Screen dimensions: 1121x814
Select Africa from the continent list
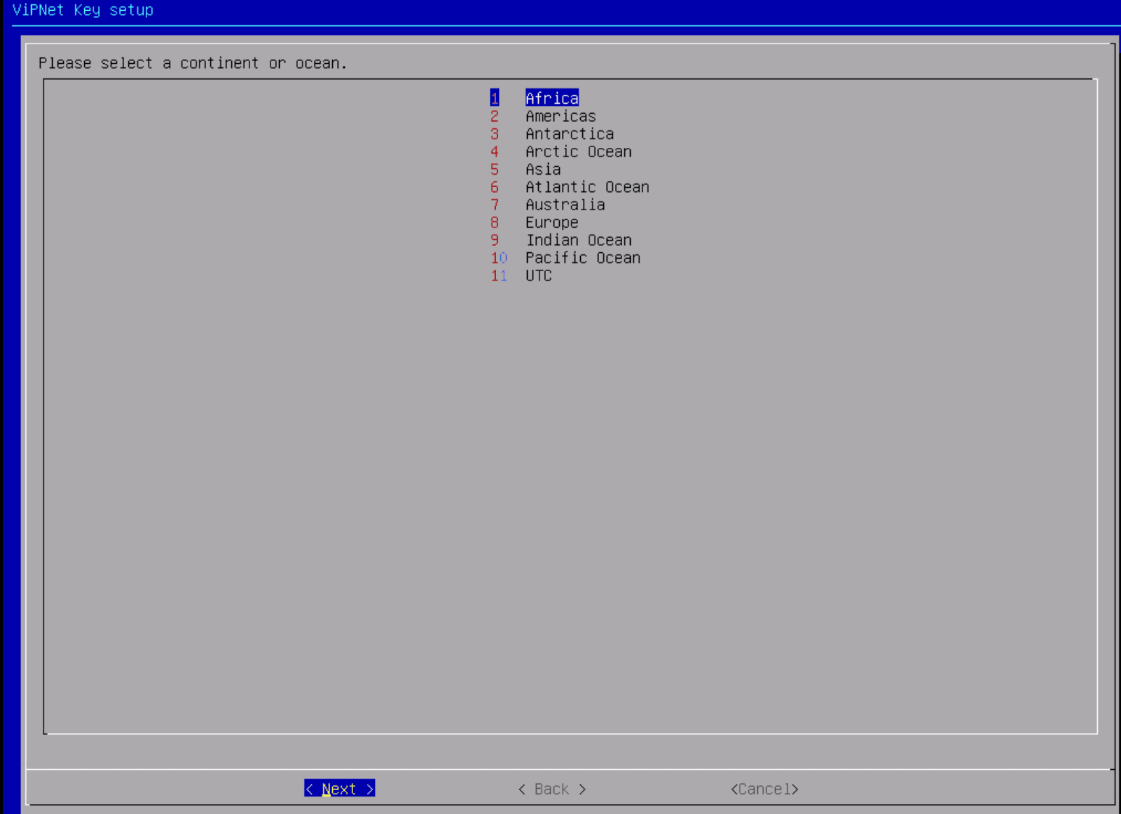(552, 98)
